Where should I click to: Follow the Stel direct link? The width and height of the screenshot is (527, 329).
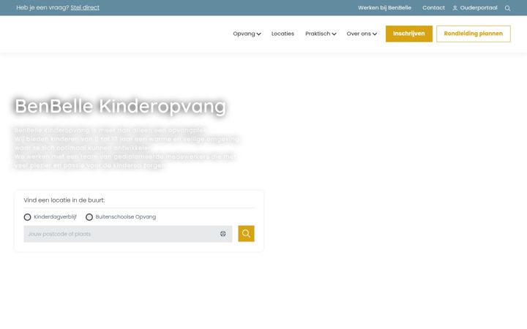(85, 7)
